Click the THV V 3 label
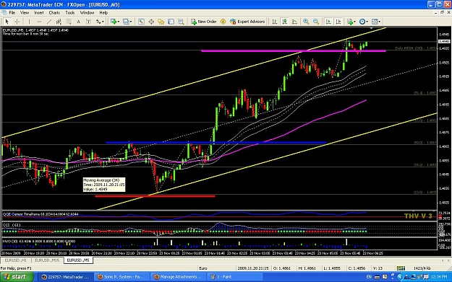 (418, 216)
